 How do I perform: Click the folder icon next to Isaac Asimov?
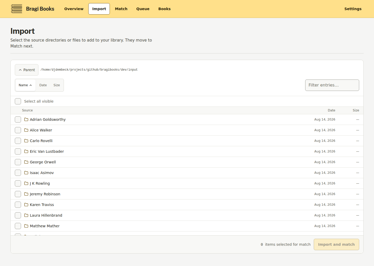(x=26, y=173)
